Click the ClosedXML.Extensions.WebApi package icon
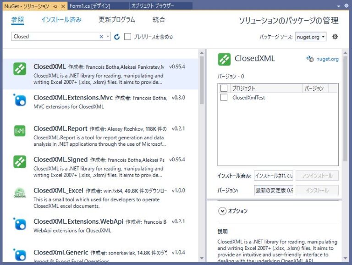The width and height of the screenshot is (352, 265). tap(20, 224)
